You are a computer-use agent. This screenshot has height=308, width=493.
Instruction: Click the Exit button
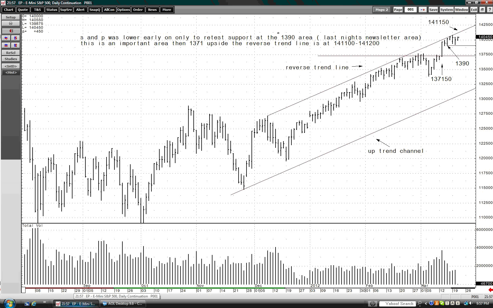coord(474,10)
